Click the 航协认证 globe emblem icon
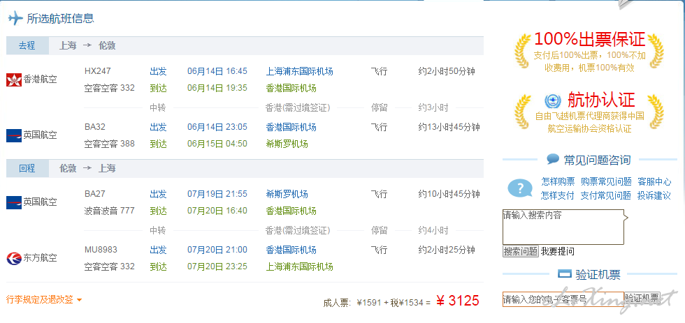685x323 pixels. pyautogui.click(x=553, y=101)
